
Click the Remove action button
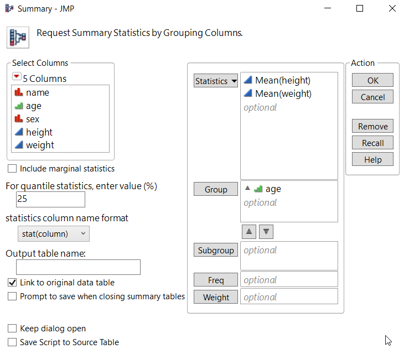tap(372, 126)
